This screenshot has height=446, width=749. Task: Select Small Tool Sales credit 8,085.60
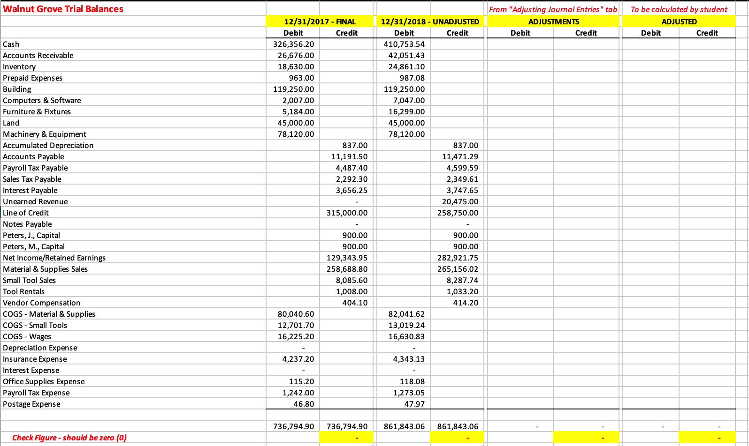[346, 280]
